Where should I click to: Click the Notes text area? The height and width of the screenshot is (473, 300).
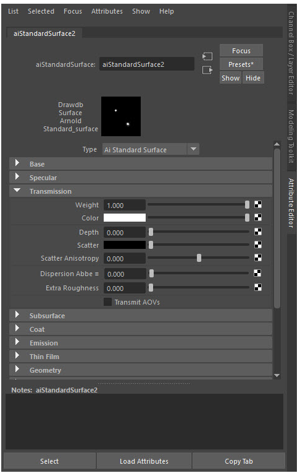pyautogui.click(x=144, y=422)
